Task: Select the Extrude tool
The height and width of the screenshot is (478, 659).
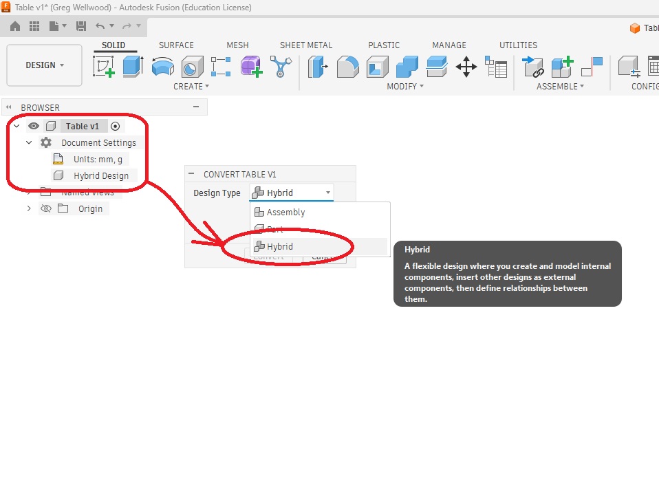Action: [133, 66]
